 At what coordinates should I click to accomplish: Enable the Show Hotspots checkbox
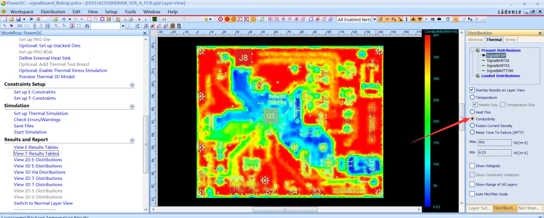(x=472, y=166)
